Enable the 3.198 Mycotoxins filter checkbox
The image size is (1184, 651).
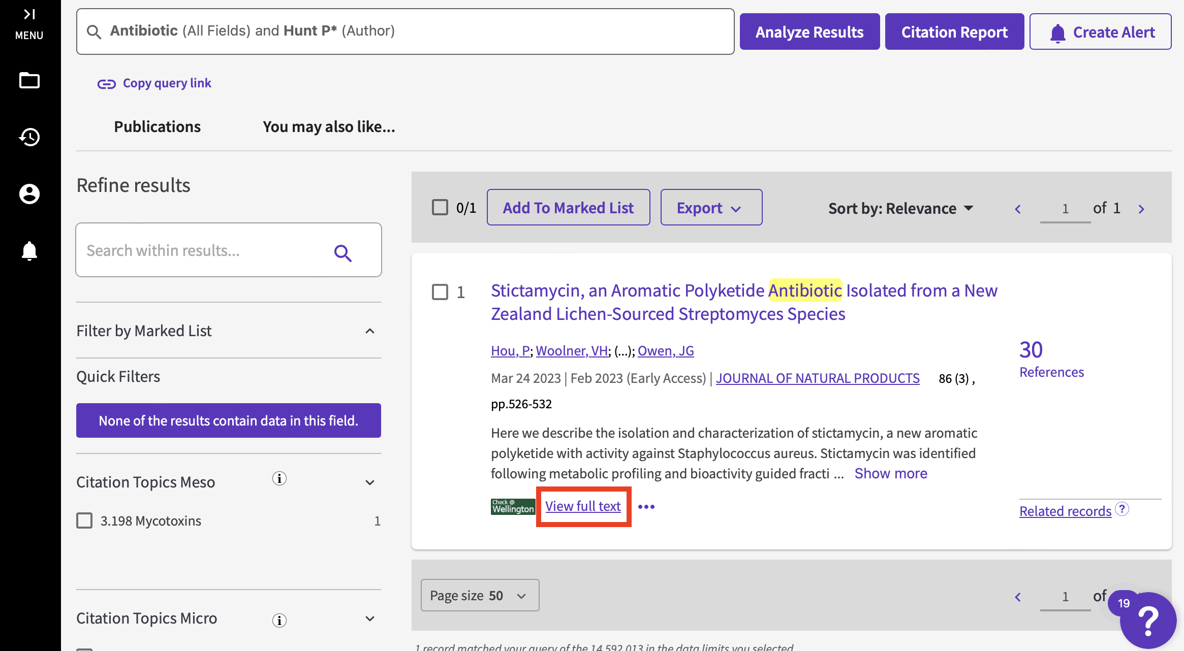pyautogui.click(x=84, y=520)
